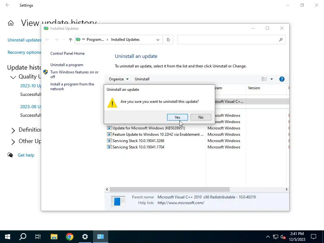Go up one level with up arrow
Screen dimensions: 324x243
pos(71,40)
